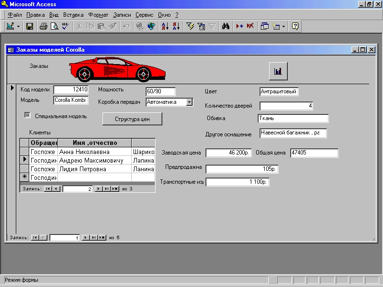Open the Вид menu
The width and height of the screenshot is (383, 287).
(x=54, y=15)
